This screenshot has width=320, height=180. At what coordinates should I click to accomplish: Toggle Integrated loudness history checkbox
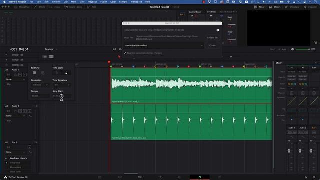click(6, 163)
